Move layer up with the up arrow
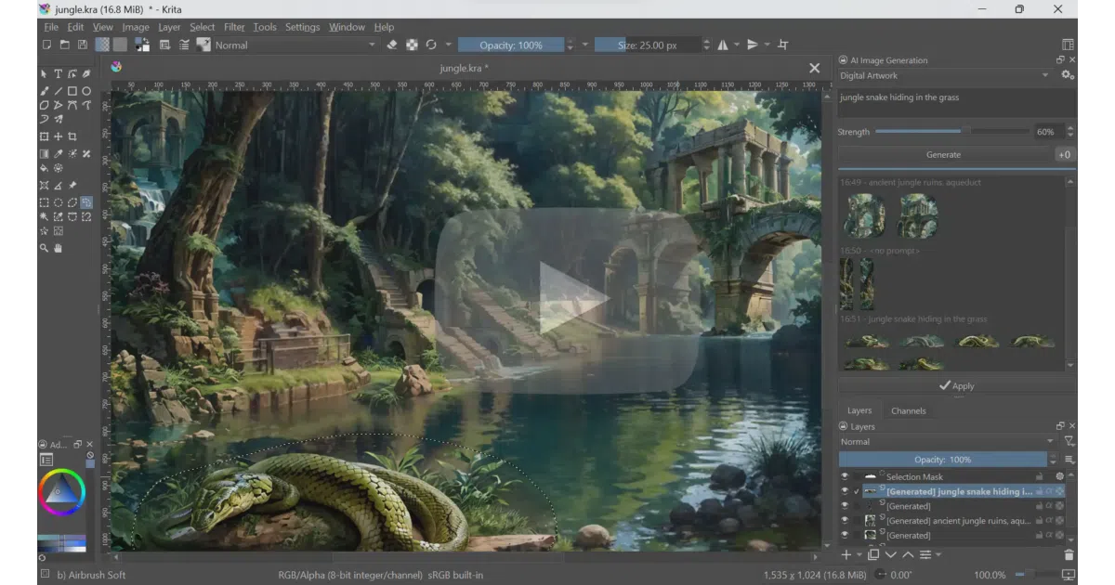Screen dimensions: 1115x585 point(908,555)
